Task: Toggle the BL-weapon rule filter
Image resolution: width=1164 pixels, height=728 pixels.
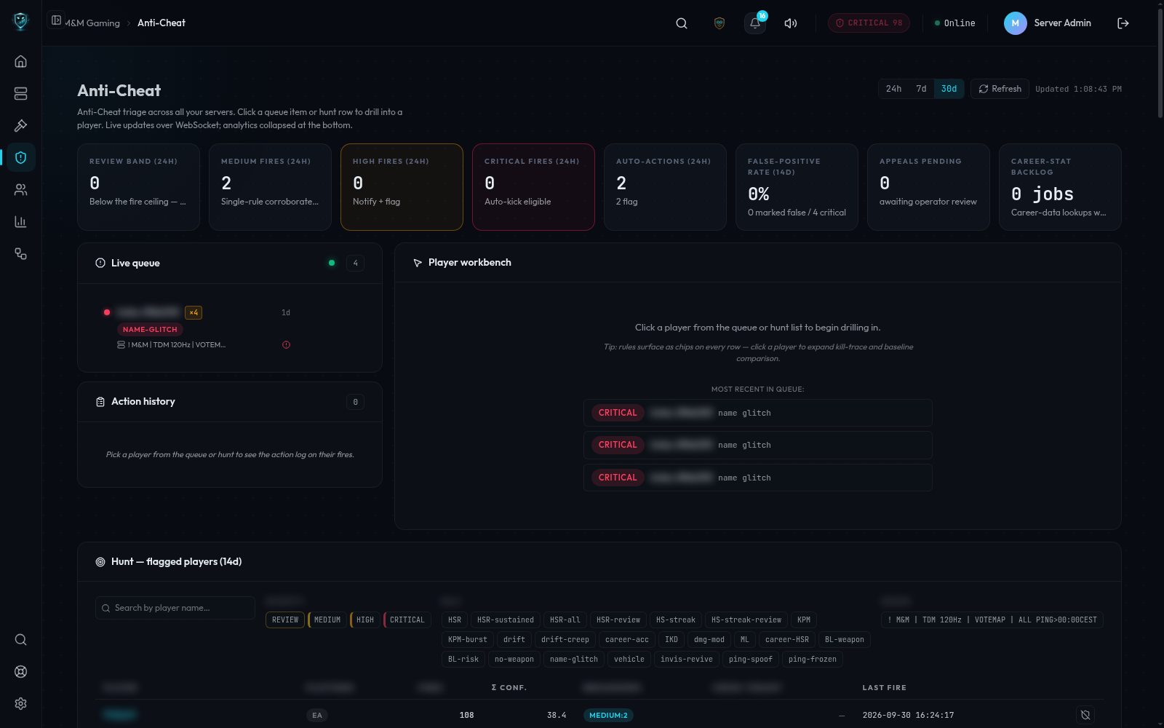Action: (845, 640)
